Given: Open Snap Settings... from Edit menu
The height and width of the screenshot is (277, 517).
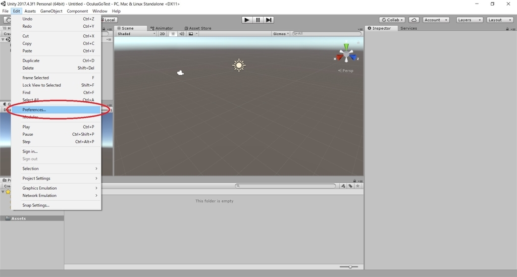Looking at the screenshot, I should click(x=56, y=205).
